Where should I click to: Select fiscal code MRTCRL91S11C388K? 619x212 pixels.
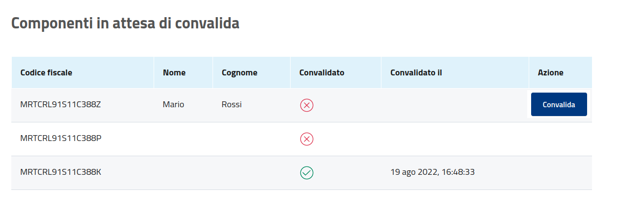pos(61,172)
